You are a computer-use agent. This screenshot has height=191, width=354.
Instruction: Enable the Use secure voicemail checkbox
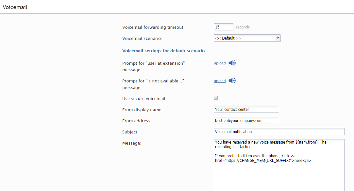point(216,98)
